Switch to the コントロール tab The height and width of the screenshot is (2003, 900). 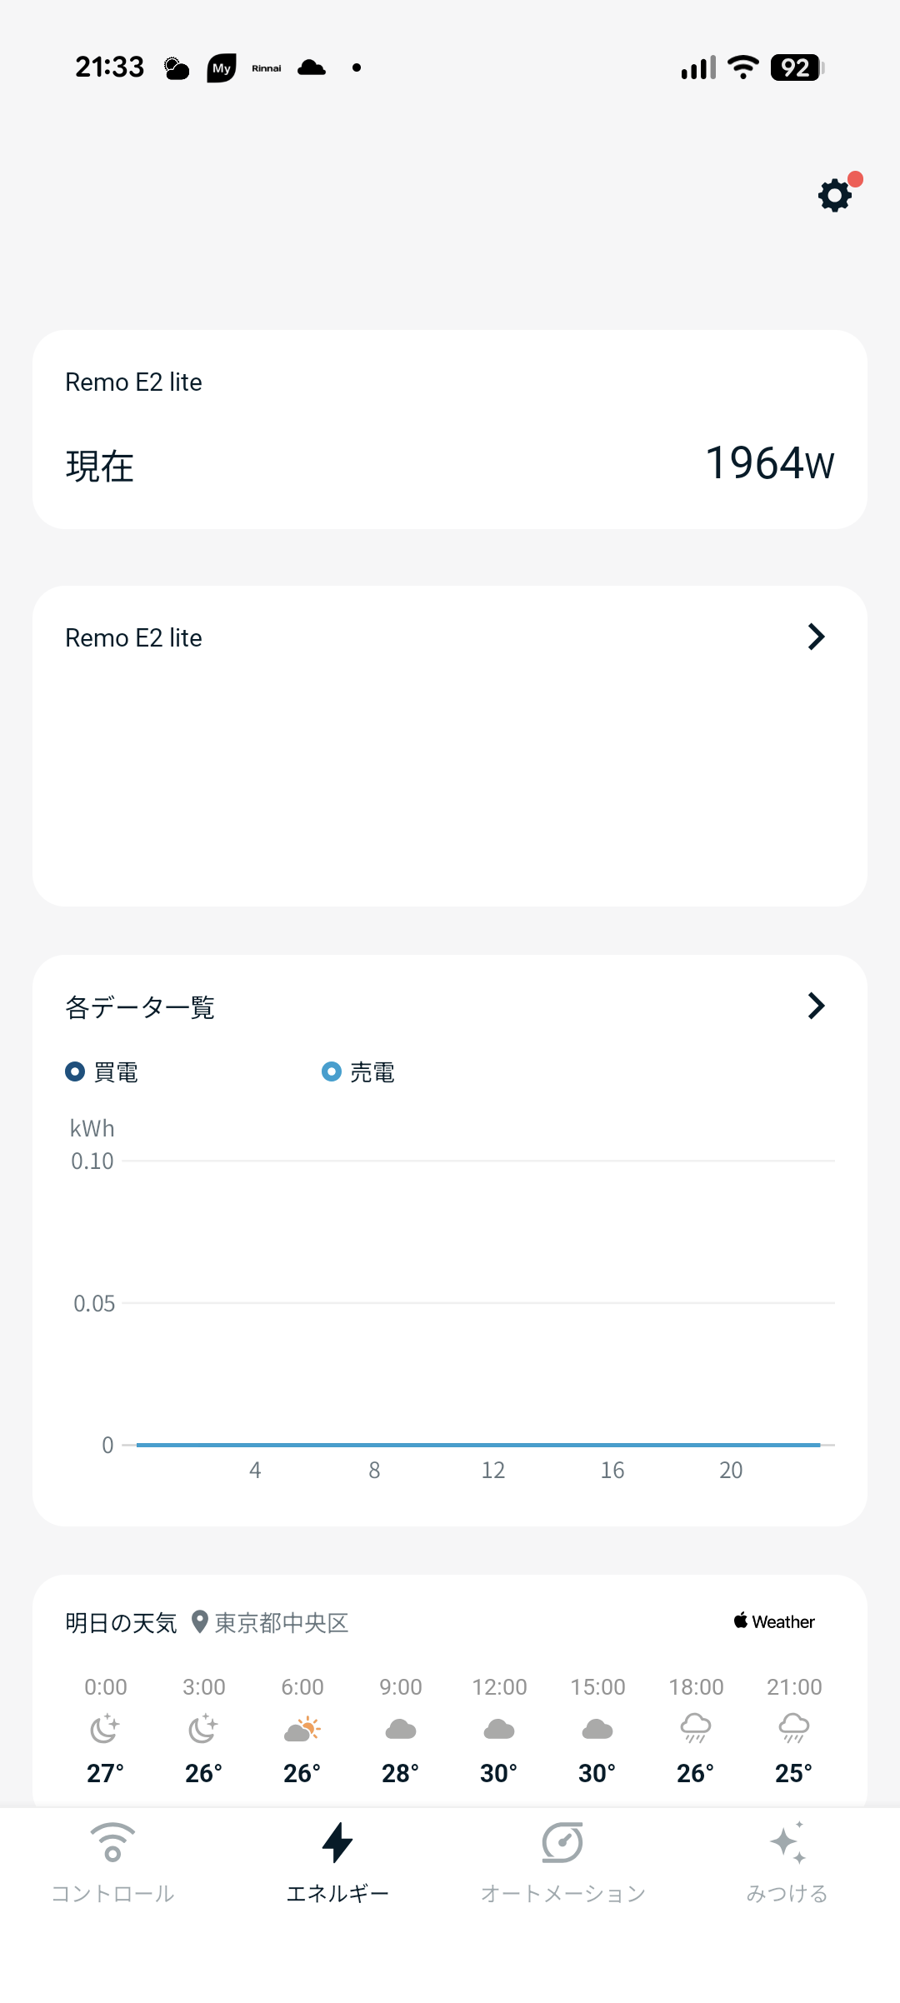pyautogui.click(x=112, y=1893)
